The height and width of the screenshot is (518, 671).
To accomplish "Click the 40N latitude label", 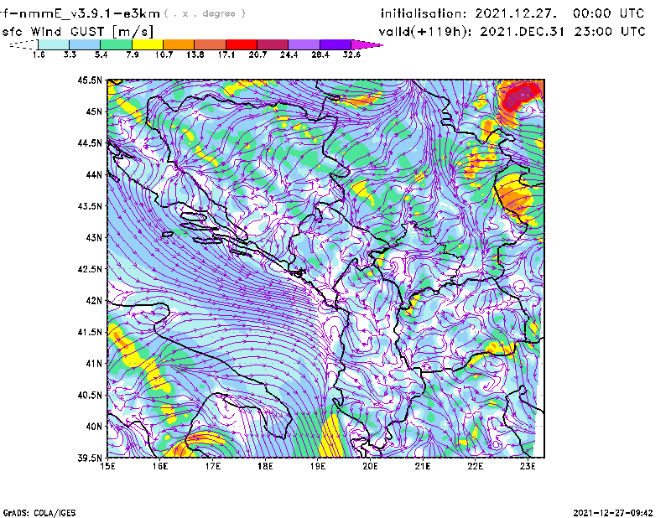I will (94, 427).
